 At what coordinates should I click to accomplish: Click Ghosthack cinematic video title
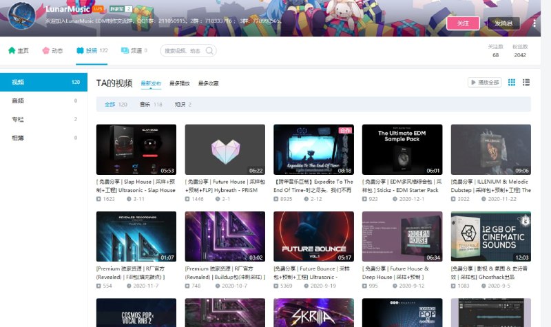(x=489, y=273)
